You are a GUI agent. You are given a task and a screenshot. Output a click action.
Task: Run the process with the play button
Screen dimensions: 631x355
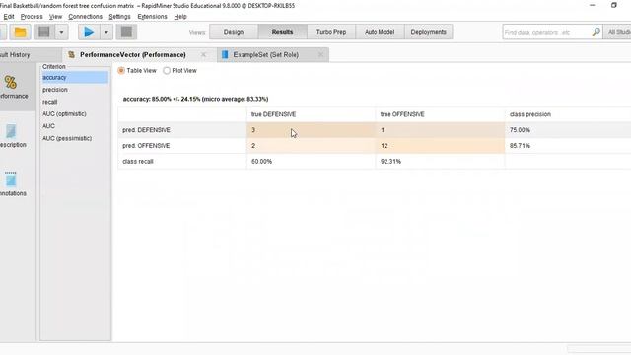[x=89, y=32]
